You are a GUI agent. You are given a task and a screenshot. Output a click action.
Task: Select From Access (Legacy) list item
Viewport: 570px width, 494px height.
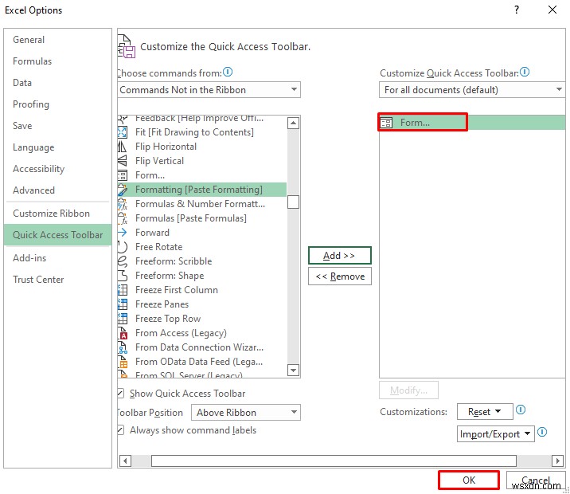point(201,333)
